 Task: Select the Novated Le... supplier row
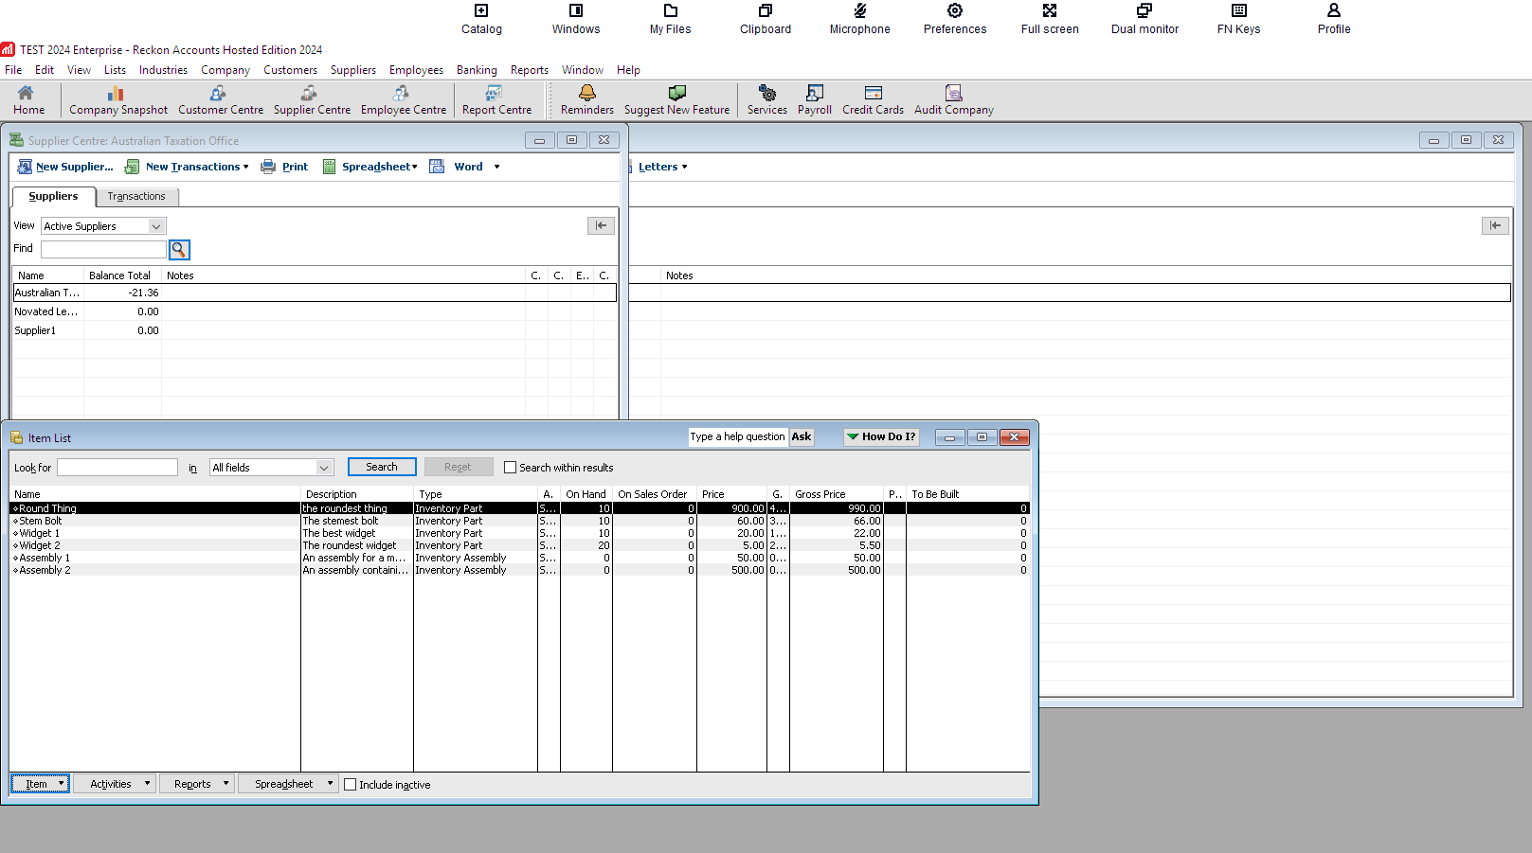tap(314, 311)
